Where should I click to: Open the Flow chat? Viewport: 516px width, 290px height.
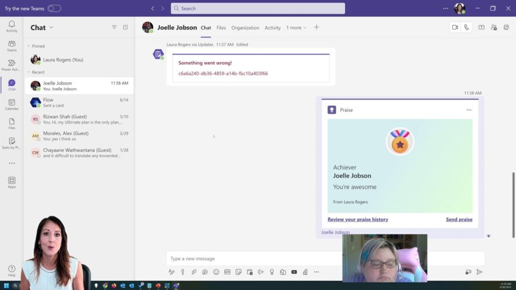tap(79, 103)
